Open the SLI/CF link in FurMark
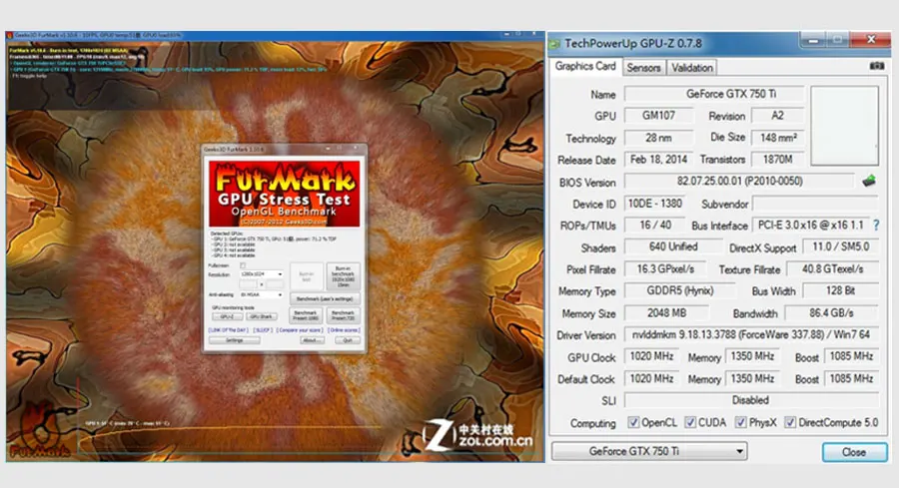Image resolution: width=899 pixels, height=488 pixels. tap(263, 330)
